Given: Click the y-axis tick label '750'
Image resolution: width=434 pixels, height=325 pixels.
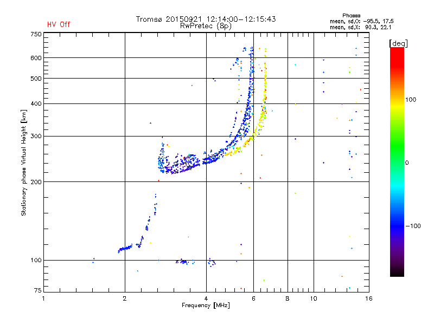Looking at the screenshot, I should click(36, 34).
